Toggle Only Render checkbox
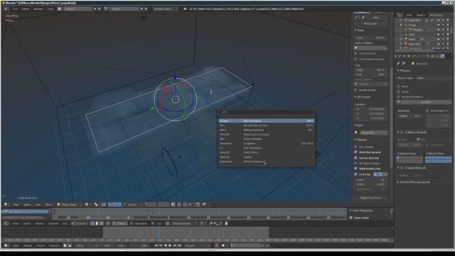This screenshot has height=256, width=455. pyautogui.click(x=355, y=147)
